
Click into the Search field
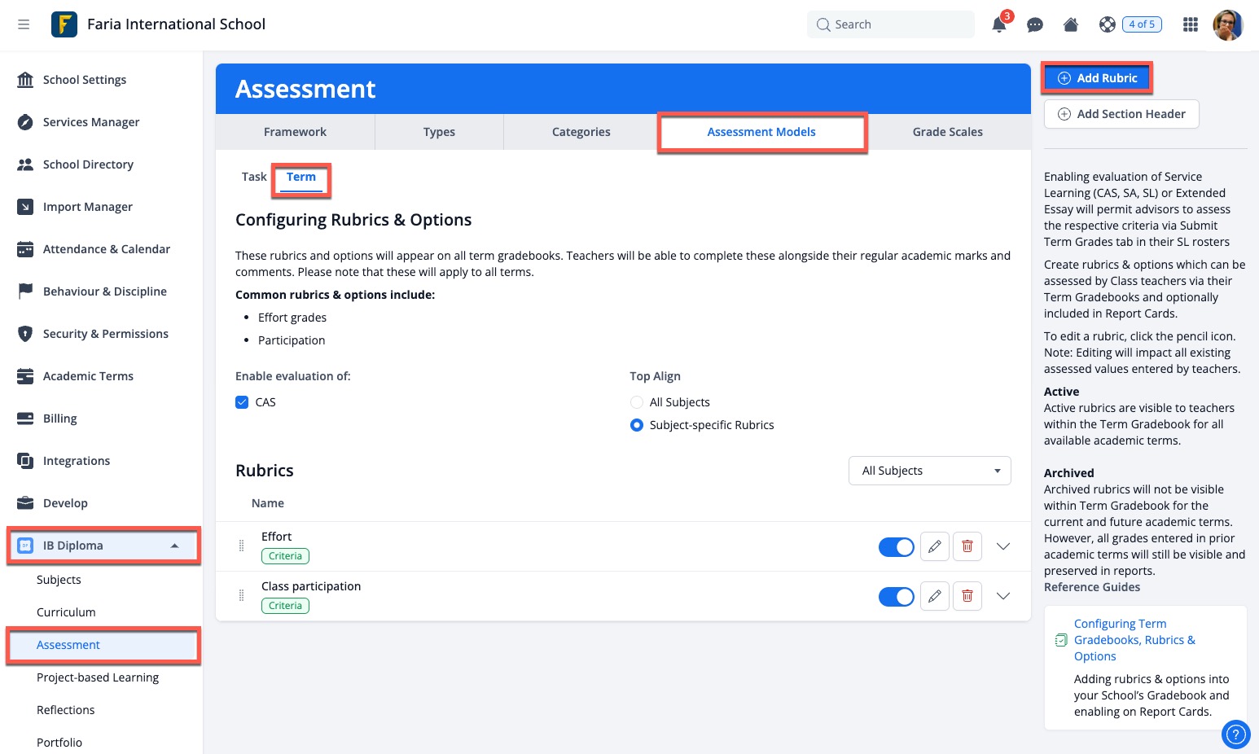click(x=891, y=24)
